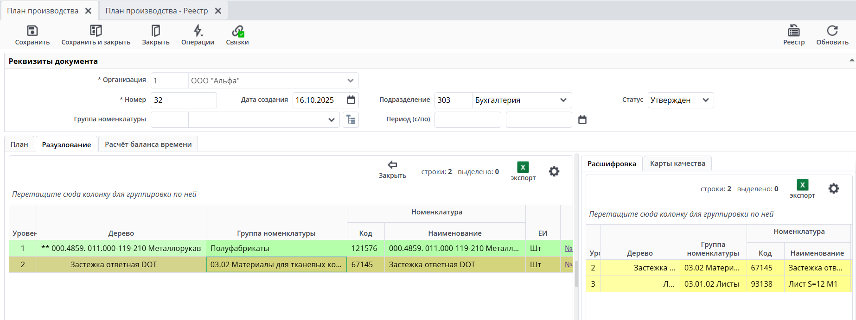The height and width of the screenshot is (320, 856).
Task: Open the Operations (Операции) toolbar menu
Action: 198,31
